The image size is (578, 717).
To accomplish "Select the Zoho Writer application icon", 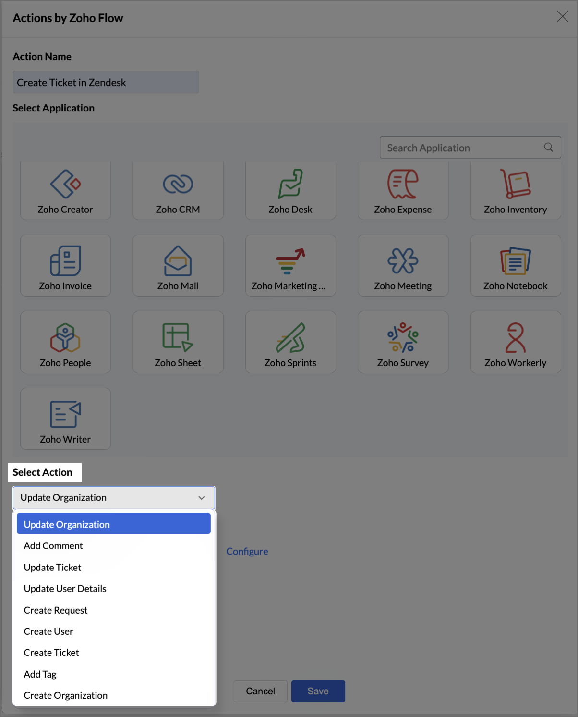I will coord(65,414).
